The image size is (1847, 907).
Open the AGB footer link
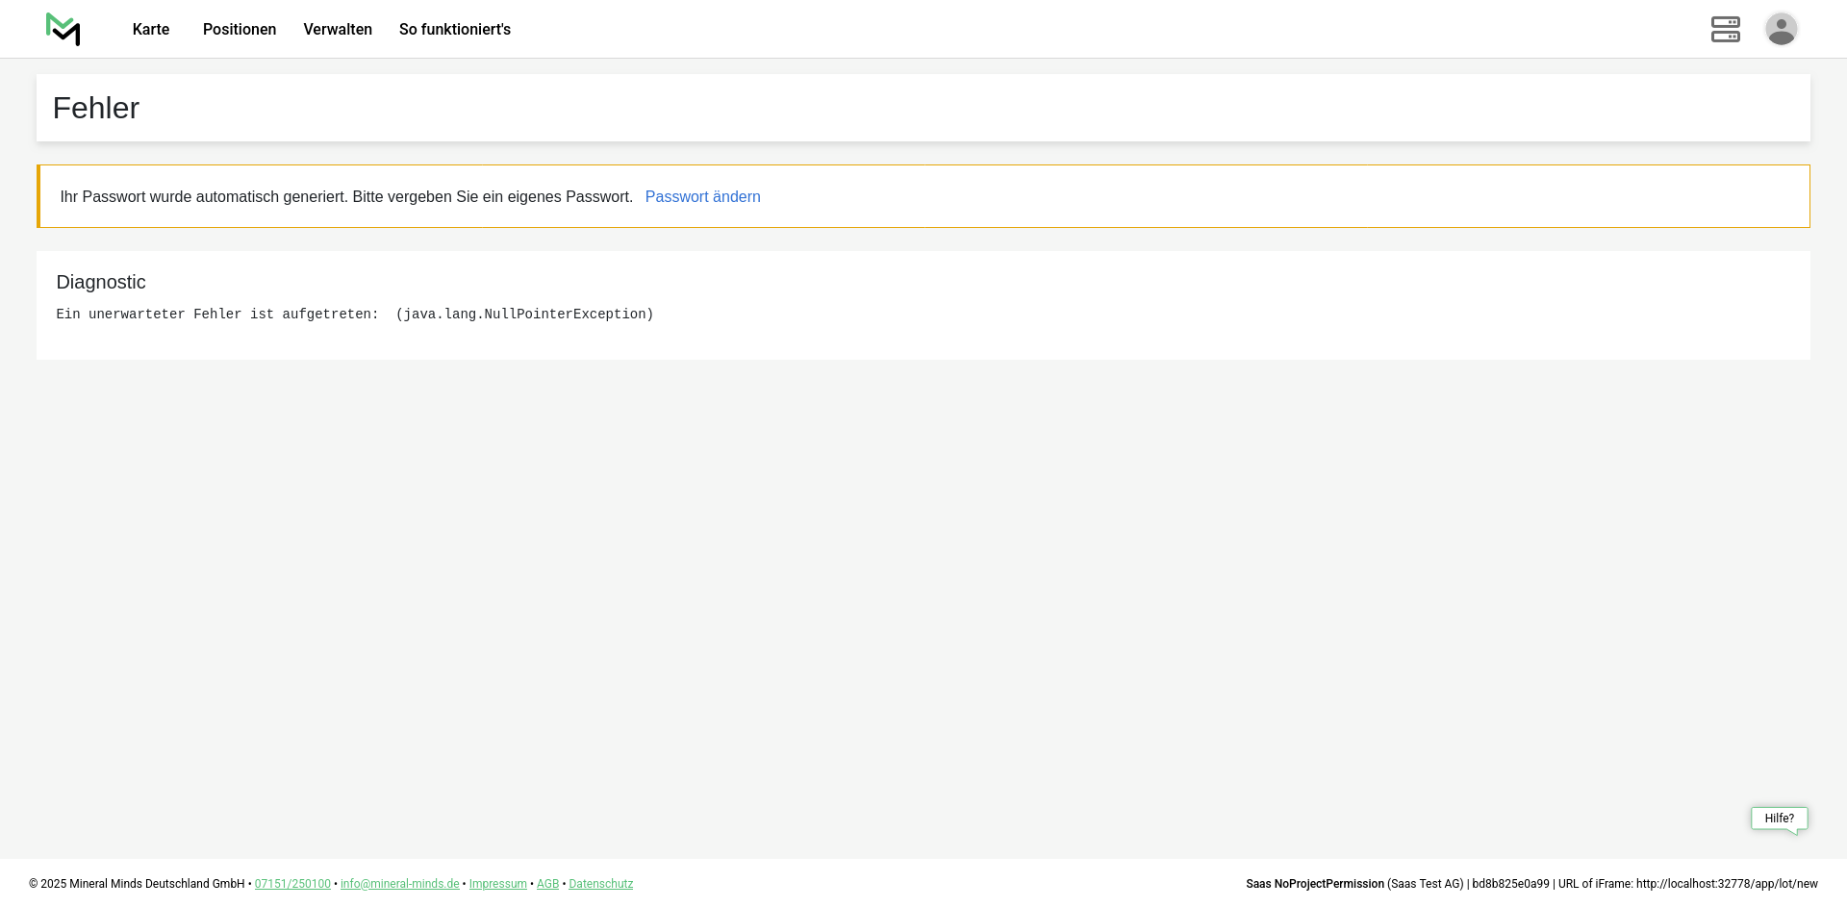coord(547,884)
